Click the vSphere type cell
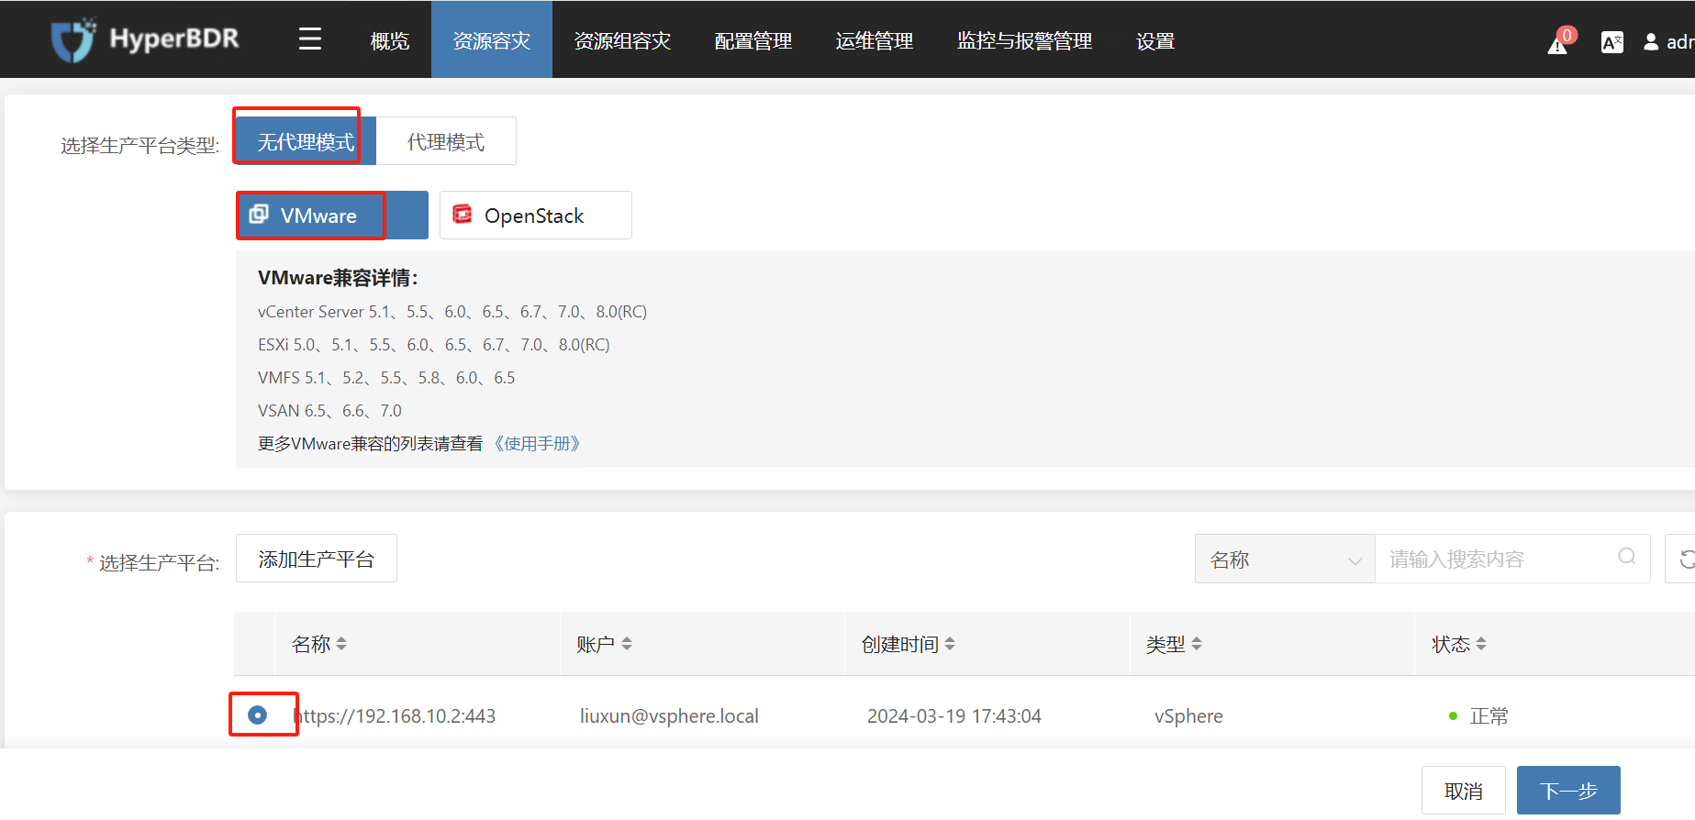Viewport: 1695px width, 820px height. coord(1188,716)
